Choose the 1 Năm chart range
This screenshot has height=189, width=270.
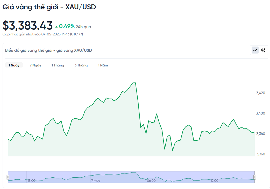pyautogui.click(x=103, y=65)
